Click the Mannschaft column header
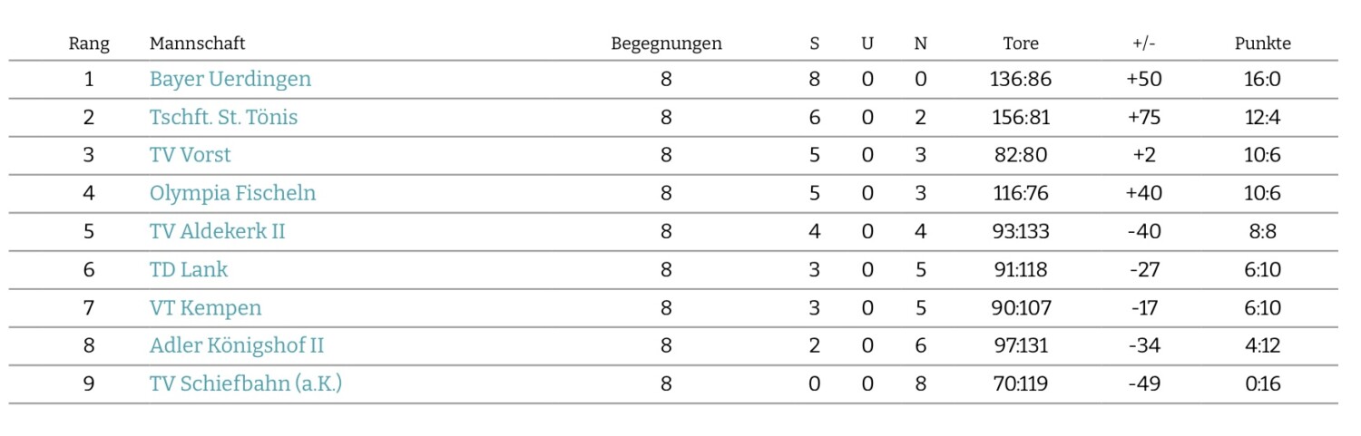The width and height of the screenshot is (1361, 436). click(197, 44)
